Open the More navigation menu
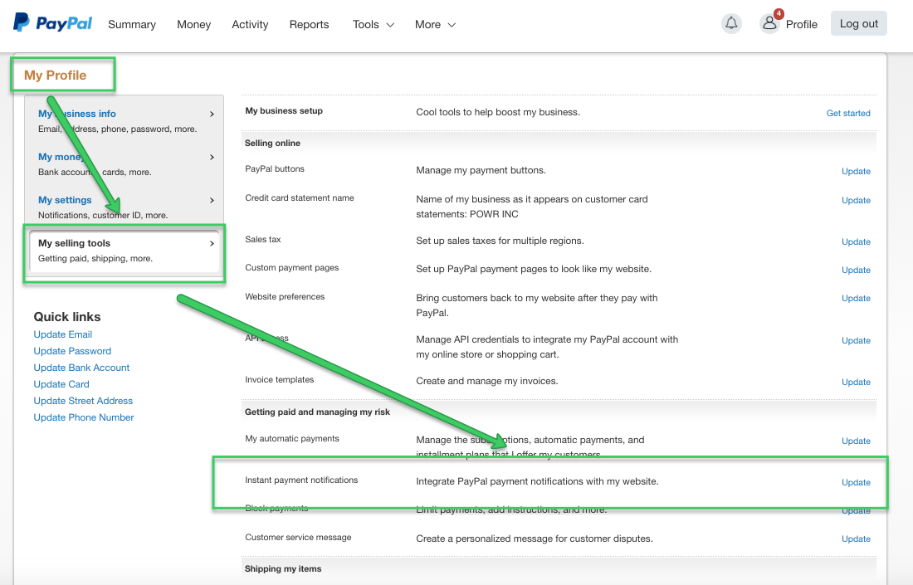Screen dimensions: 913x585 435,24
